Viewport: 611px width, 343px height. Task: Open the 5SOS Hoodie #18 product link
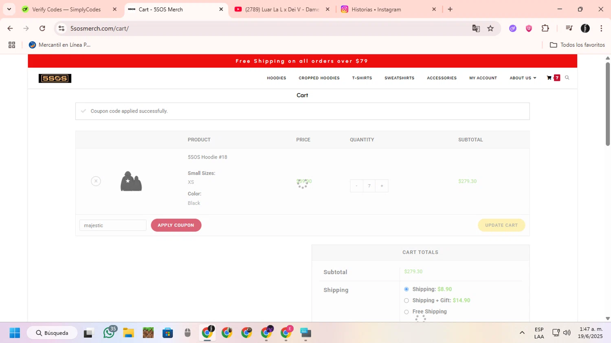(207, 157)
